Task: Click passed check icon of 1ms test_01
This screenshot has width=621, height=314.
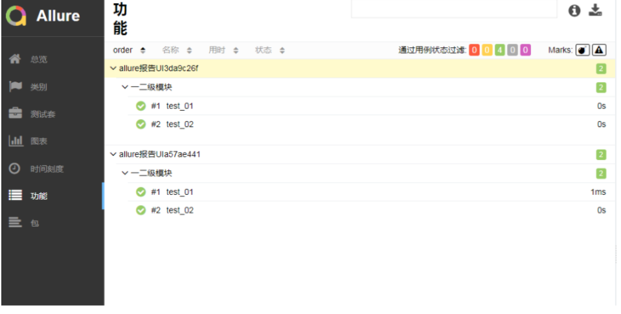Action: pos(141,192)
